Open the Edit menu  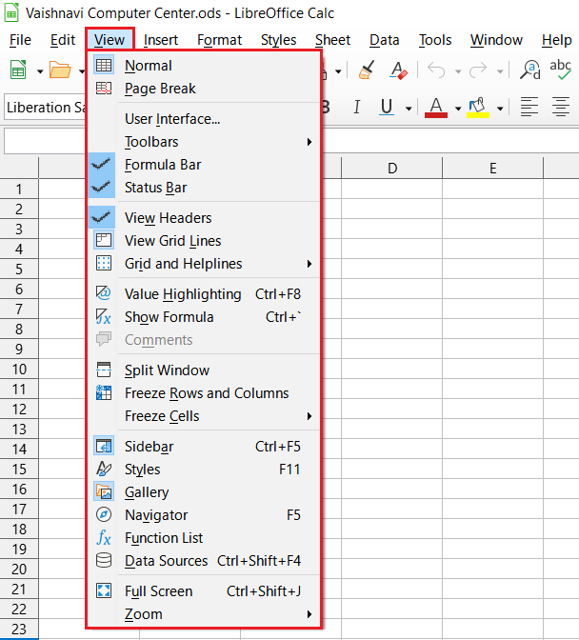point(63,40)
